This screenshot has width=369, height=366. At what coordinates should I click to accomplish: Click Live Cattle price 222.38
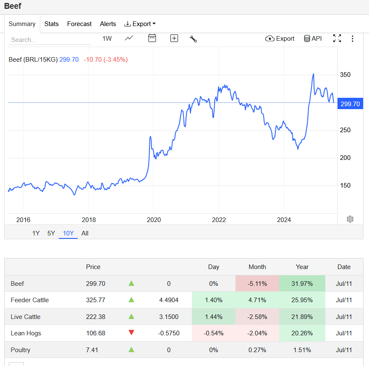tap(96, 317)
